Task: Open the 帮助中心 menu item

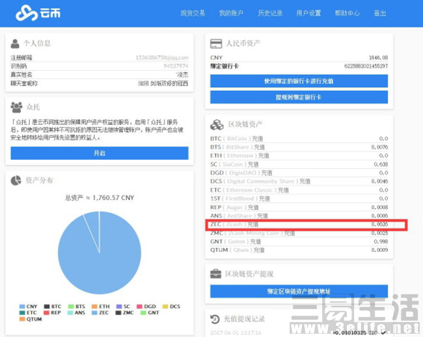Action: pos(348,13)
